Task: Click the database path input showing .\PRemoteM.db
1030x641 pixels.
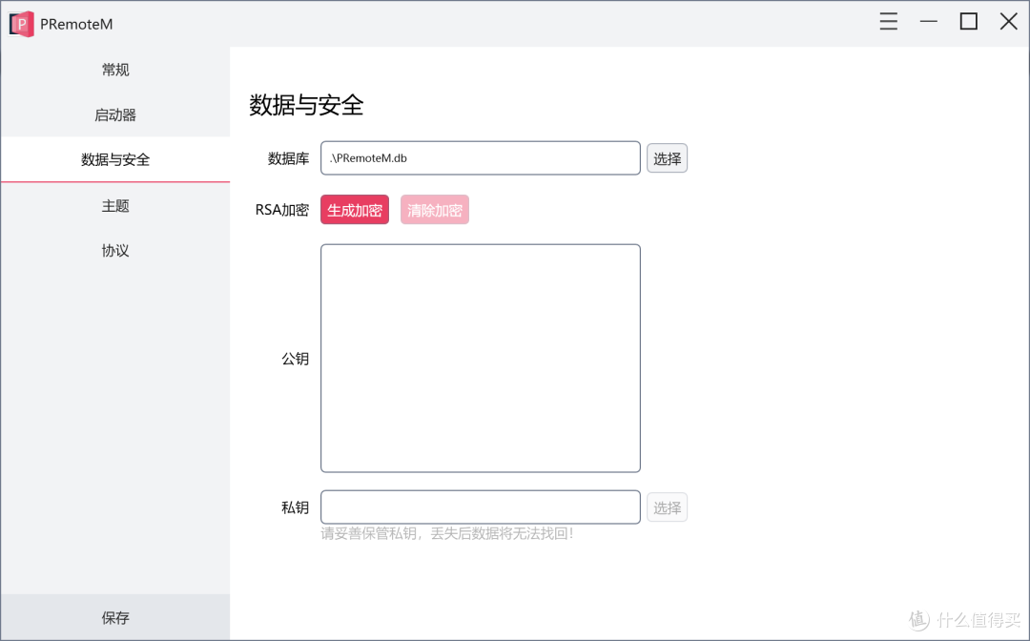Action: [x=480, y=157]
